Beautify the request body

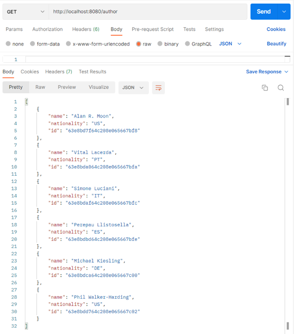[x=276, y=44]
